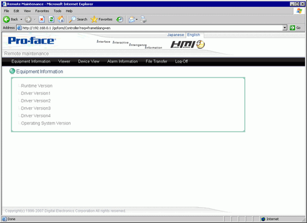Open the Alarm Information nav item

pos(122,61)
